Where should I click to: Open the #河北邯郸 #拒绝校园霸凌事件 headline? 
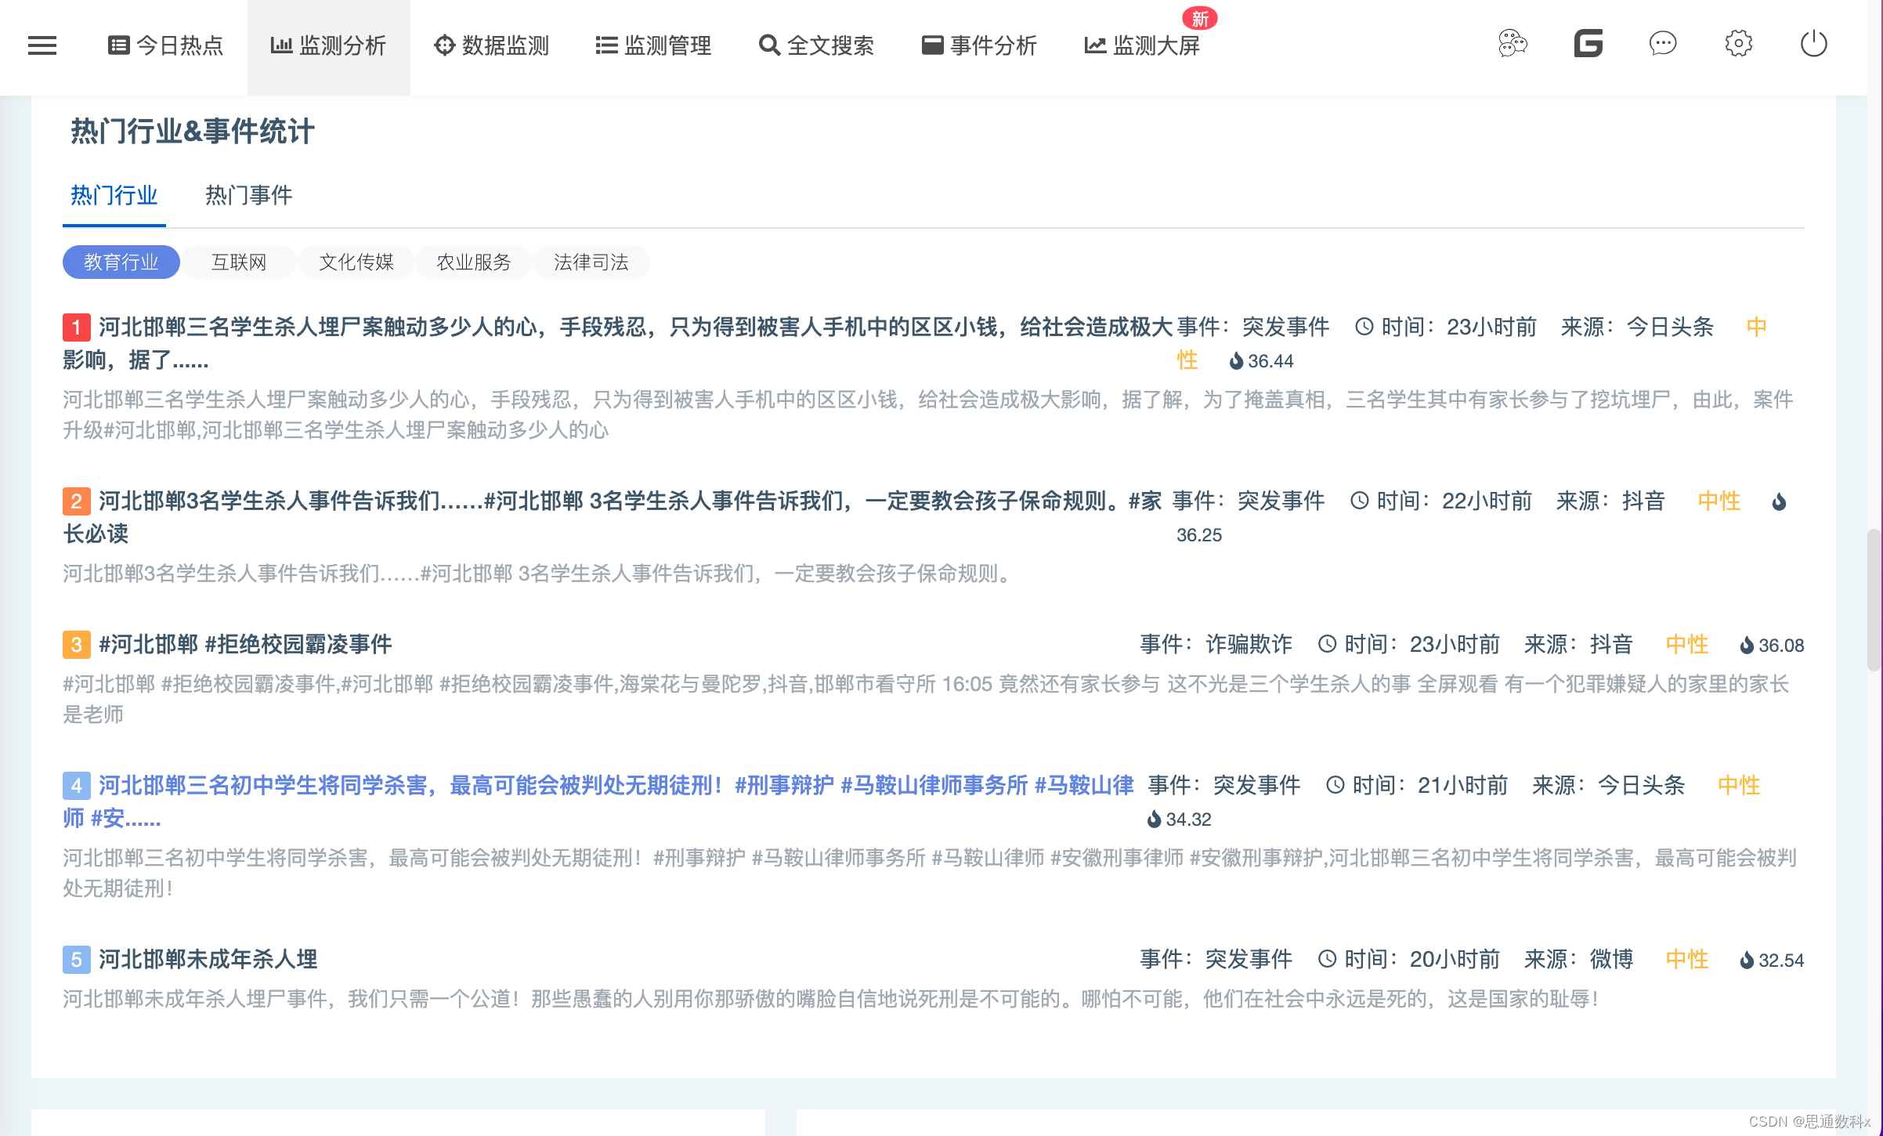(x=245, y=644)
